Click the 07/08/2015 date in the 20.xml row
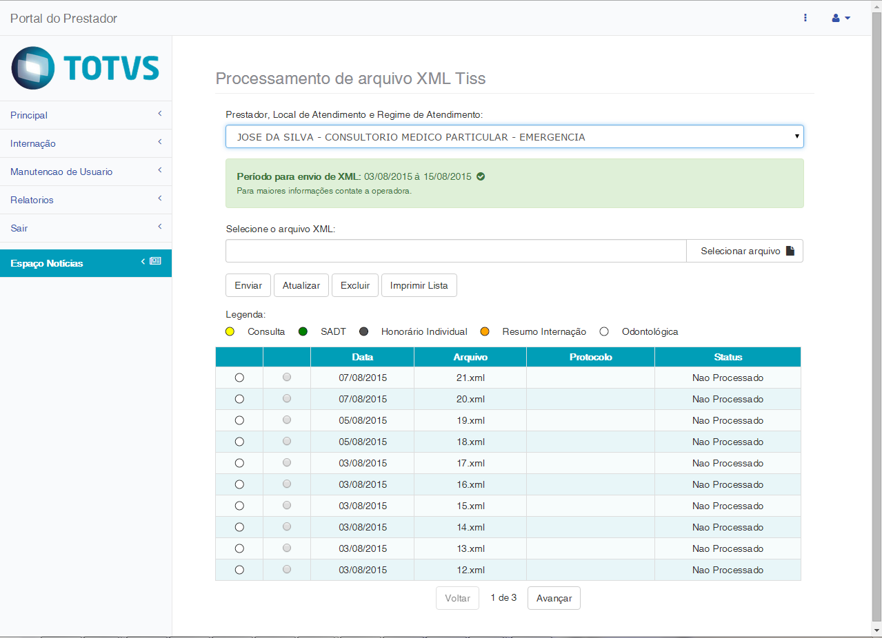Viewport: 882px width, 638px height. 363,399
